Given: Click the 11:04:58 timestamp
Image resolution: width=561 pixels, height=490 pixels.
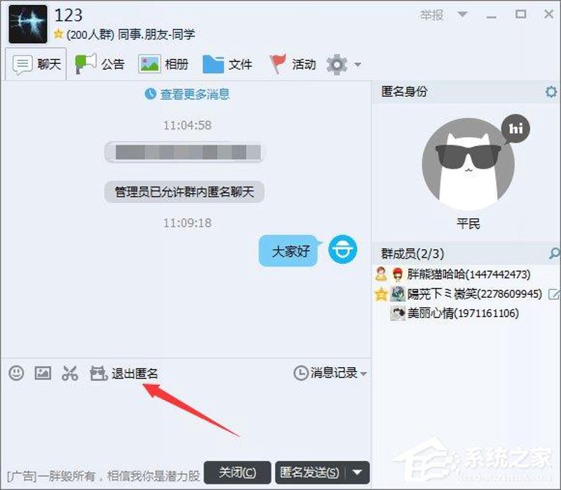Looking at the screenshot, I should coord(187,126).
